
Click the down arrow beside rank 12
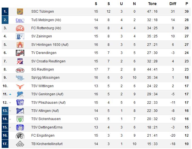pyautogui.click(x=10, y=103)
